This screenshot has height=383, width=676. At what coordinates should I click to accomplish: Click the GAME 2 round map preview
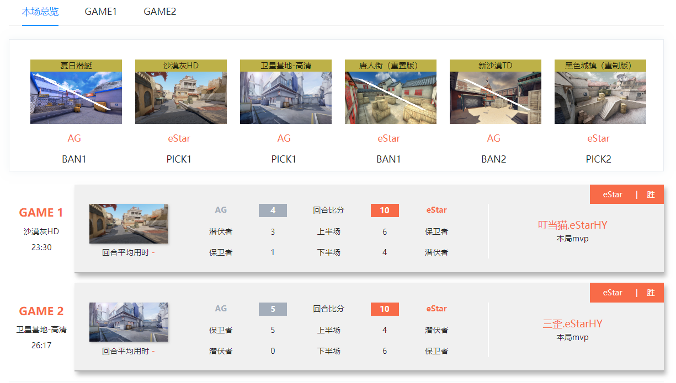(x=128, y=322)
